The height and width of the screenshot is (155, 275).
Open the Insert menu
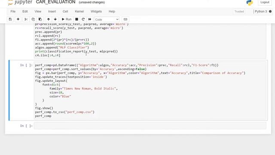52,12
